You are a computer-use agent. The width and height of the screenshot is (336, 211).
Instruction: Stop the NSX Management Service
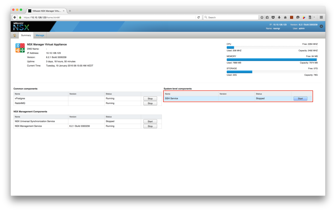tap(150, 126)
